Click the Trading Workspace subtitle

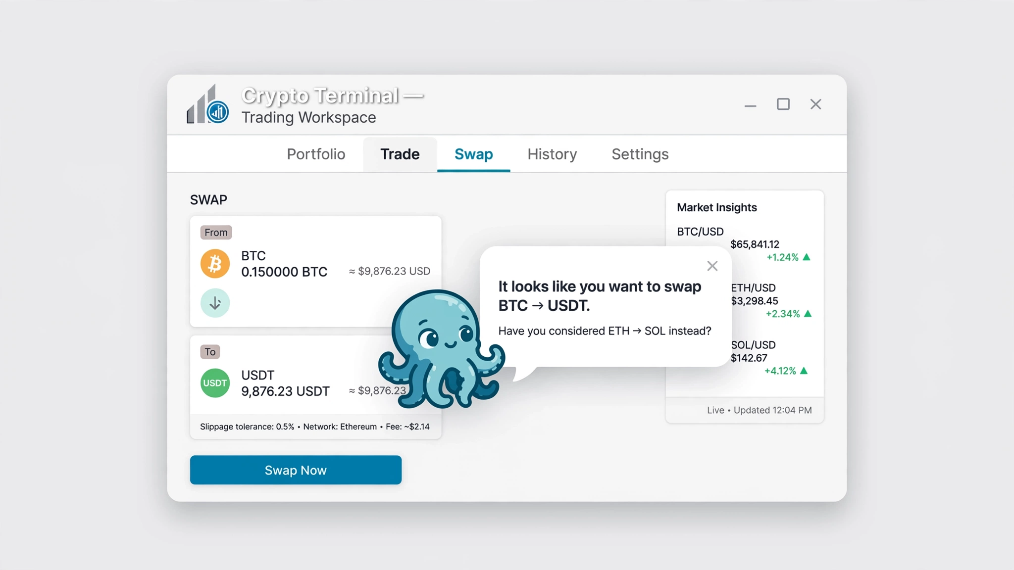click(x=308, y=118)
